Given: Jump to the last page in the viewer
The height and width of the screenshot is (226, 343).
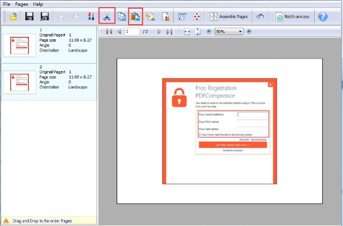Looking at the screenshot, I should pos(169,32).
